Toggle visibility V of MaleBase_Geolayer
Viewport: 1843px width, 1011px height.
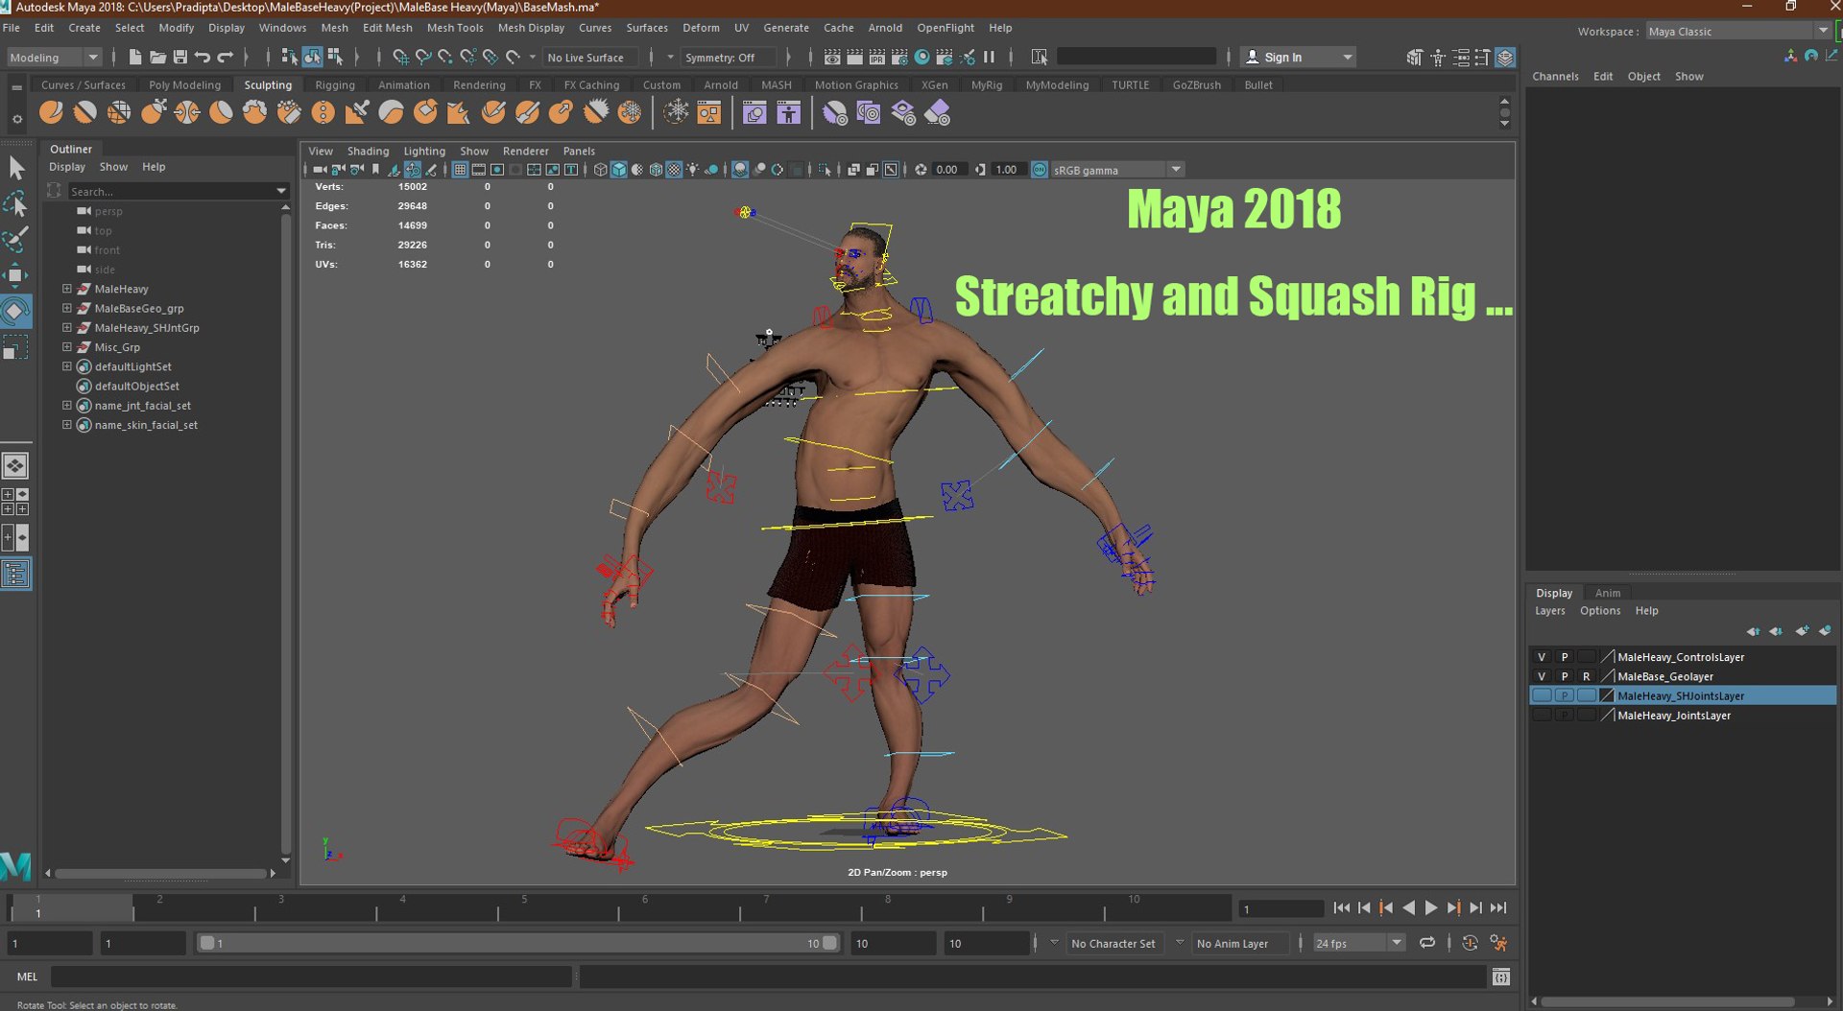(1542, 676)
